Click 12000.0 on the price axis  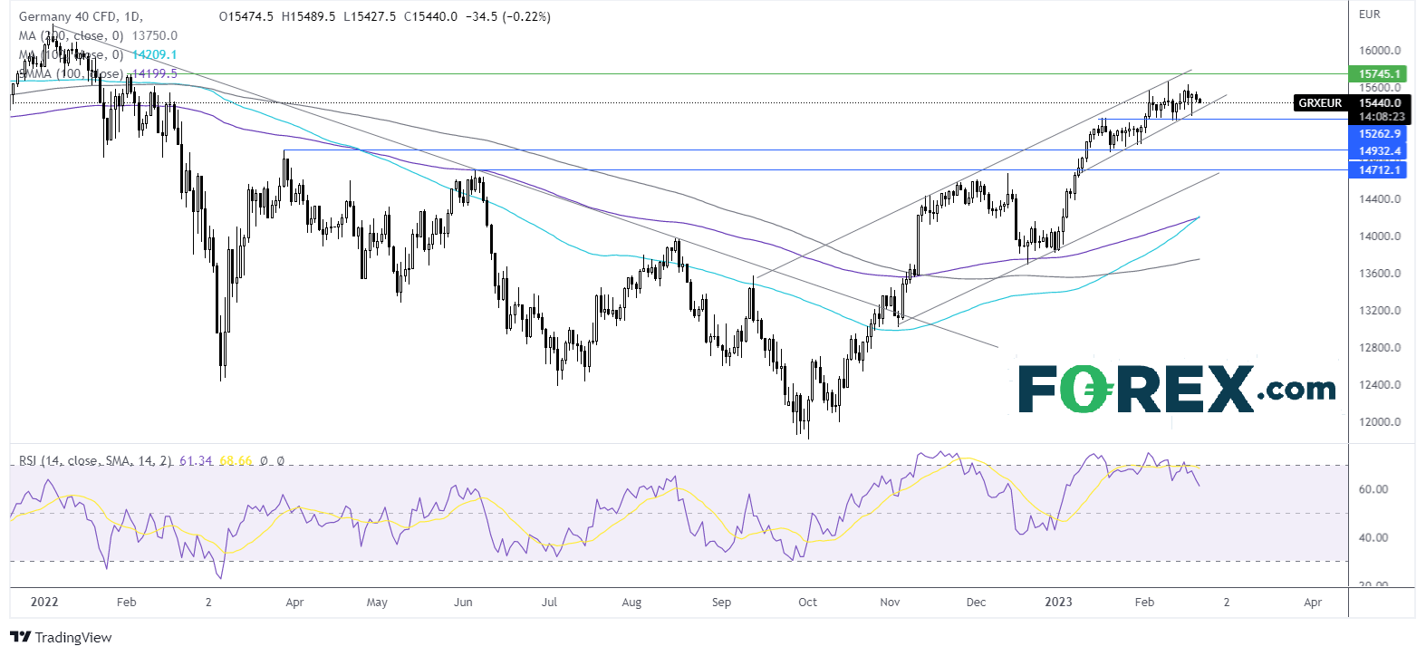(1380, 421)
